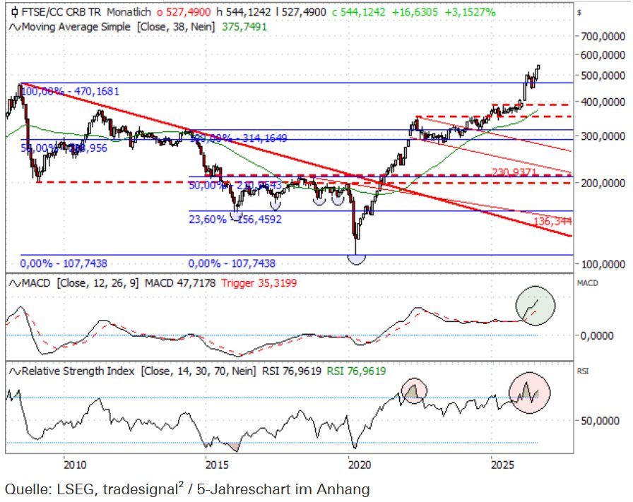633x502 pixels.
Task: Click the line icon before Relative Strength Index
Action: [x=15, y=371]
